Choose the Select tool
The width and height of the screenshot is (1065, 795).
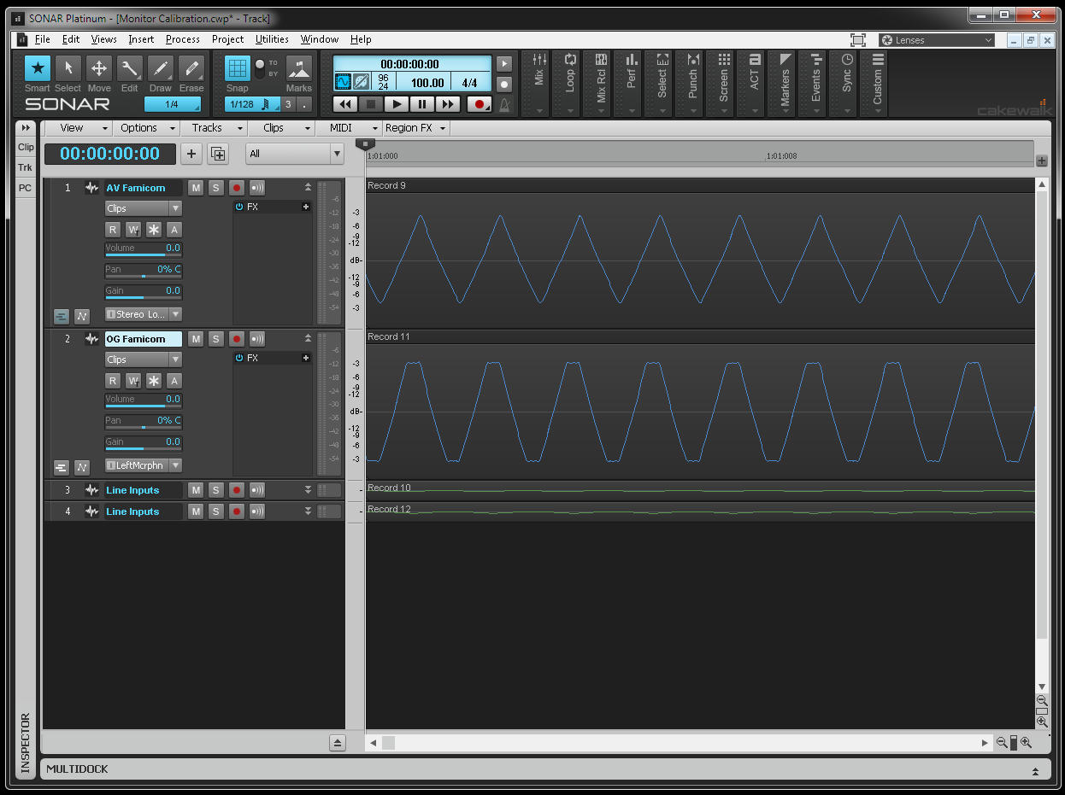68,69
